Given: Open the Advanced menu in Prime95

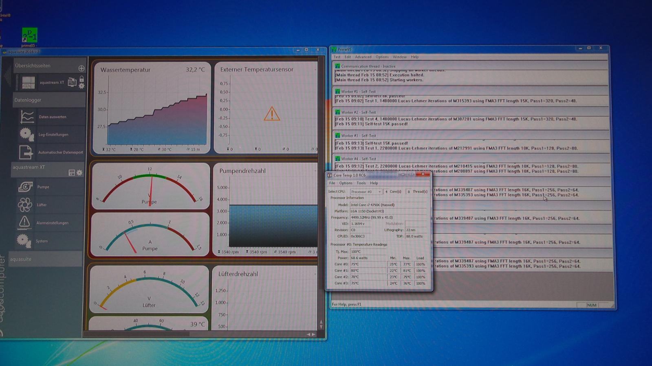Looking at the screenshot, I should [363, 57].
